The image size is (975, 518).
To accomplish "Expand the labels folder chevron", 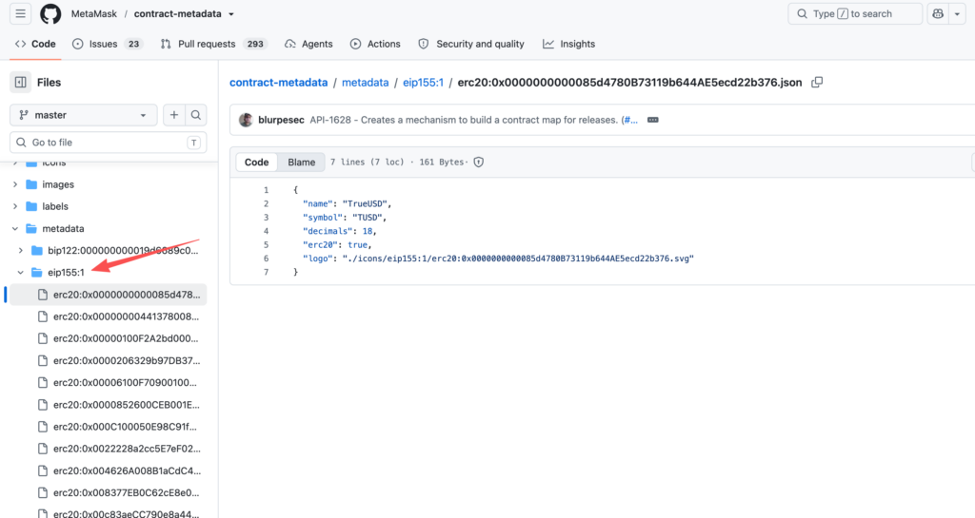I will (15, 206).
